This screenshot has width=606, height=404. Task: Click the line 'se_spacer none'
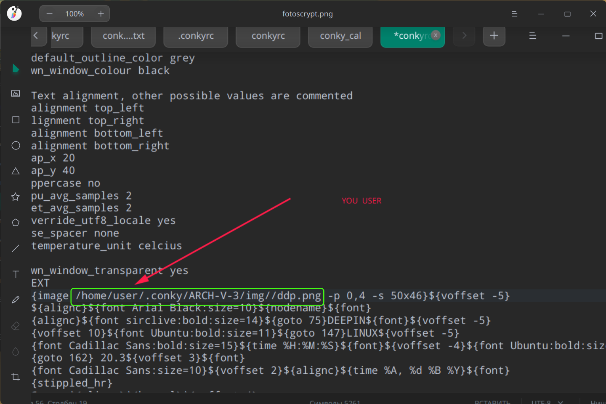75,233
